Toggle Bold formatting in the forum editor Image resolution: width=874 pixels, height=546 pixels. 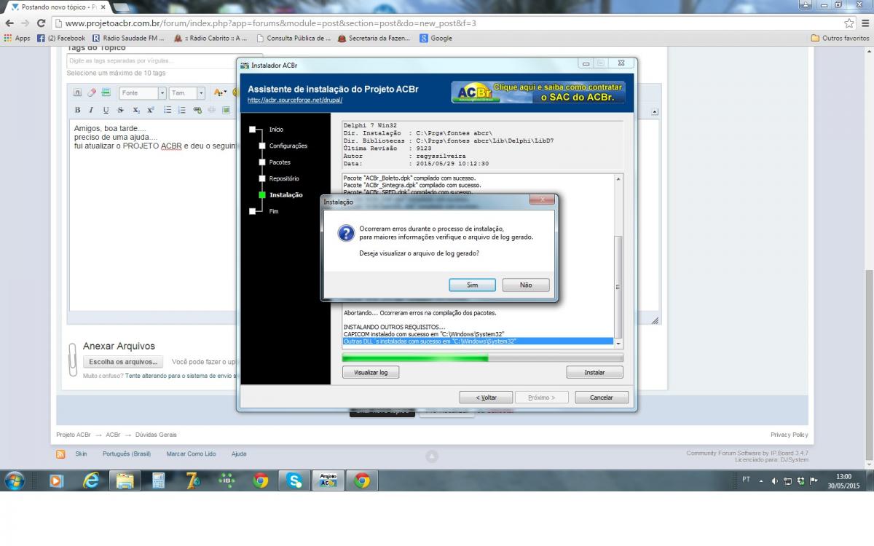78,110
